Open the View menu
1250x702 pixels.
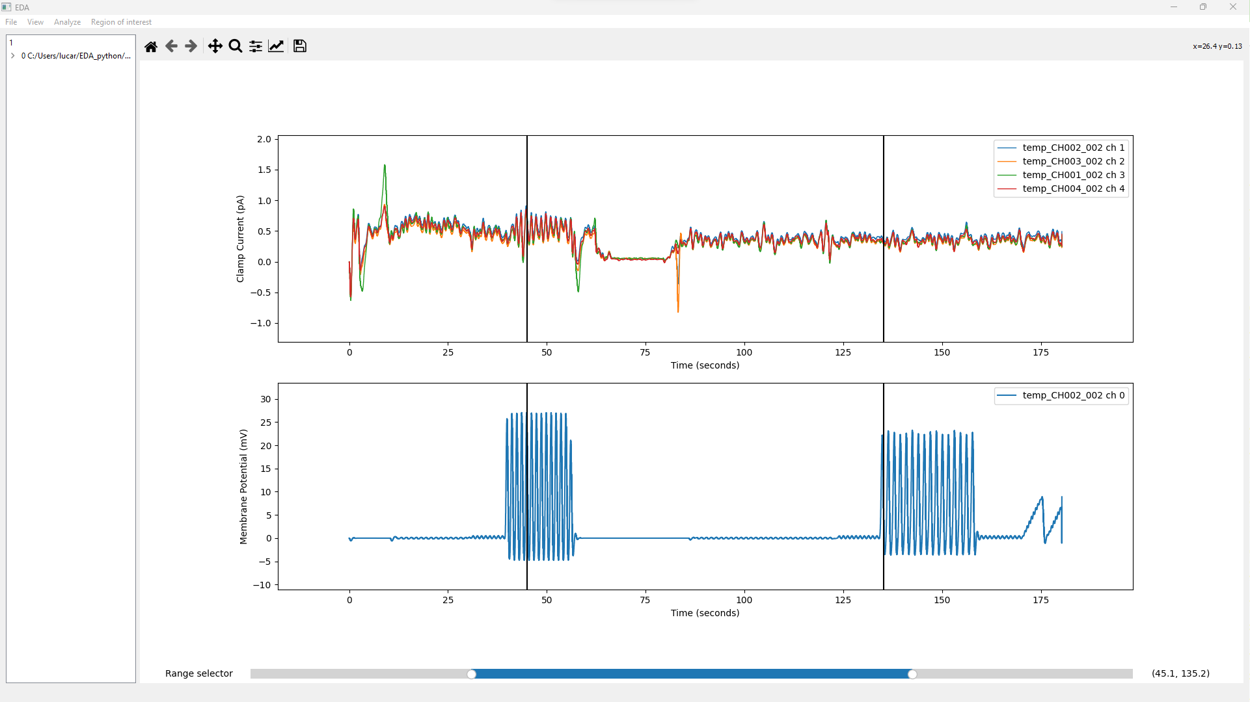(35, 22)
